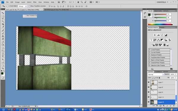Add a Levels adjustment
The height and width of the screenshot is (111, 178).
pos(158,35)
